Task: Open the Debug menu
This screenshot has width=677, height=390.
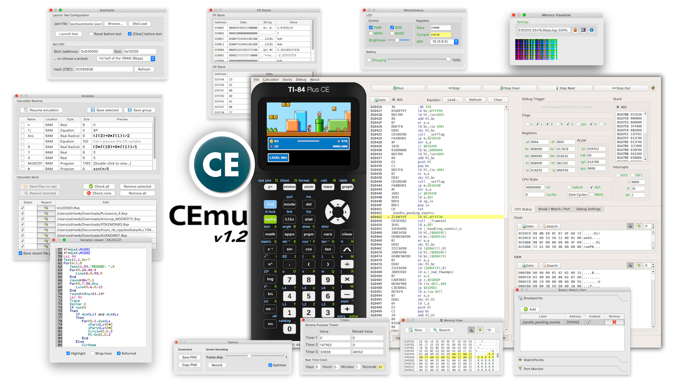Action: pyautogui.click(x=301, y=80)
